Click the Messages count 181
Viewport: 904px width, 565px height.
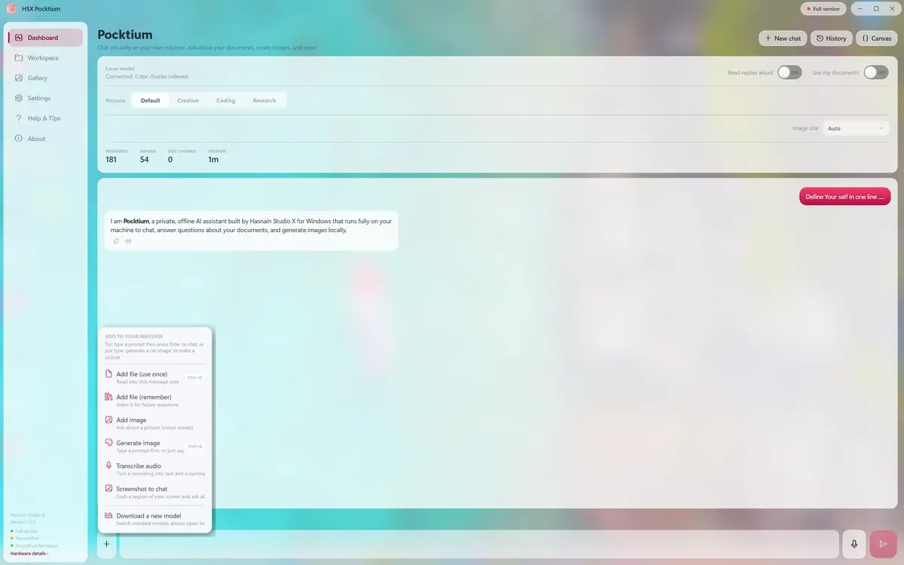(111, 160)
